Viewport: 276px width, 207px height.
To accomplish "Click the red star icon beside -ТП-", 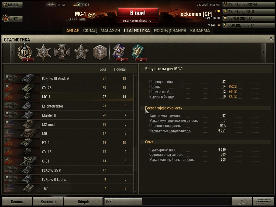I will click(6, 18).
